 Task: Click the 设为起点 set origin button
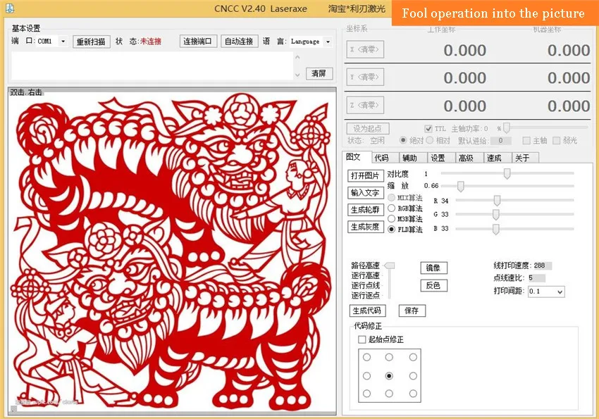pyautogui.click(x=368, y=129)
